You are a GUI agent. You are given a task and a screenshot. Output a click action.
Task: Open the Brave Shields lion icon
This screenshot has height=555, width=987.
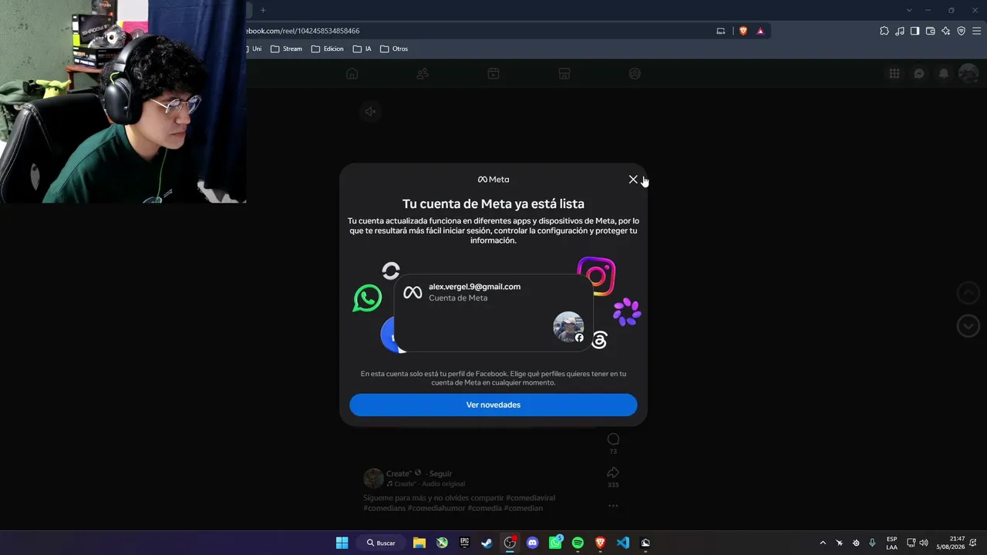[743, 31]
